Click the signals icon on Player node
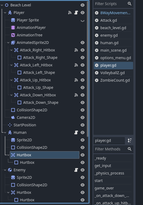The height and width of the screenshot is (205, 143). click(70, 13)
